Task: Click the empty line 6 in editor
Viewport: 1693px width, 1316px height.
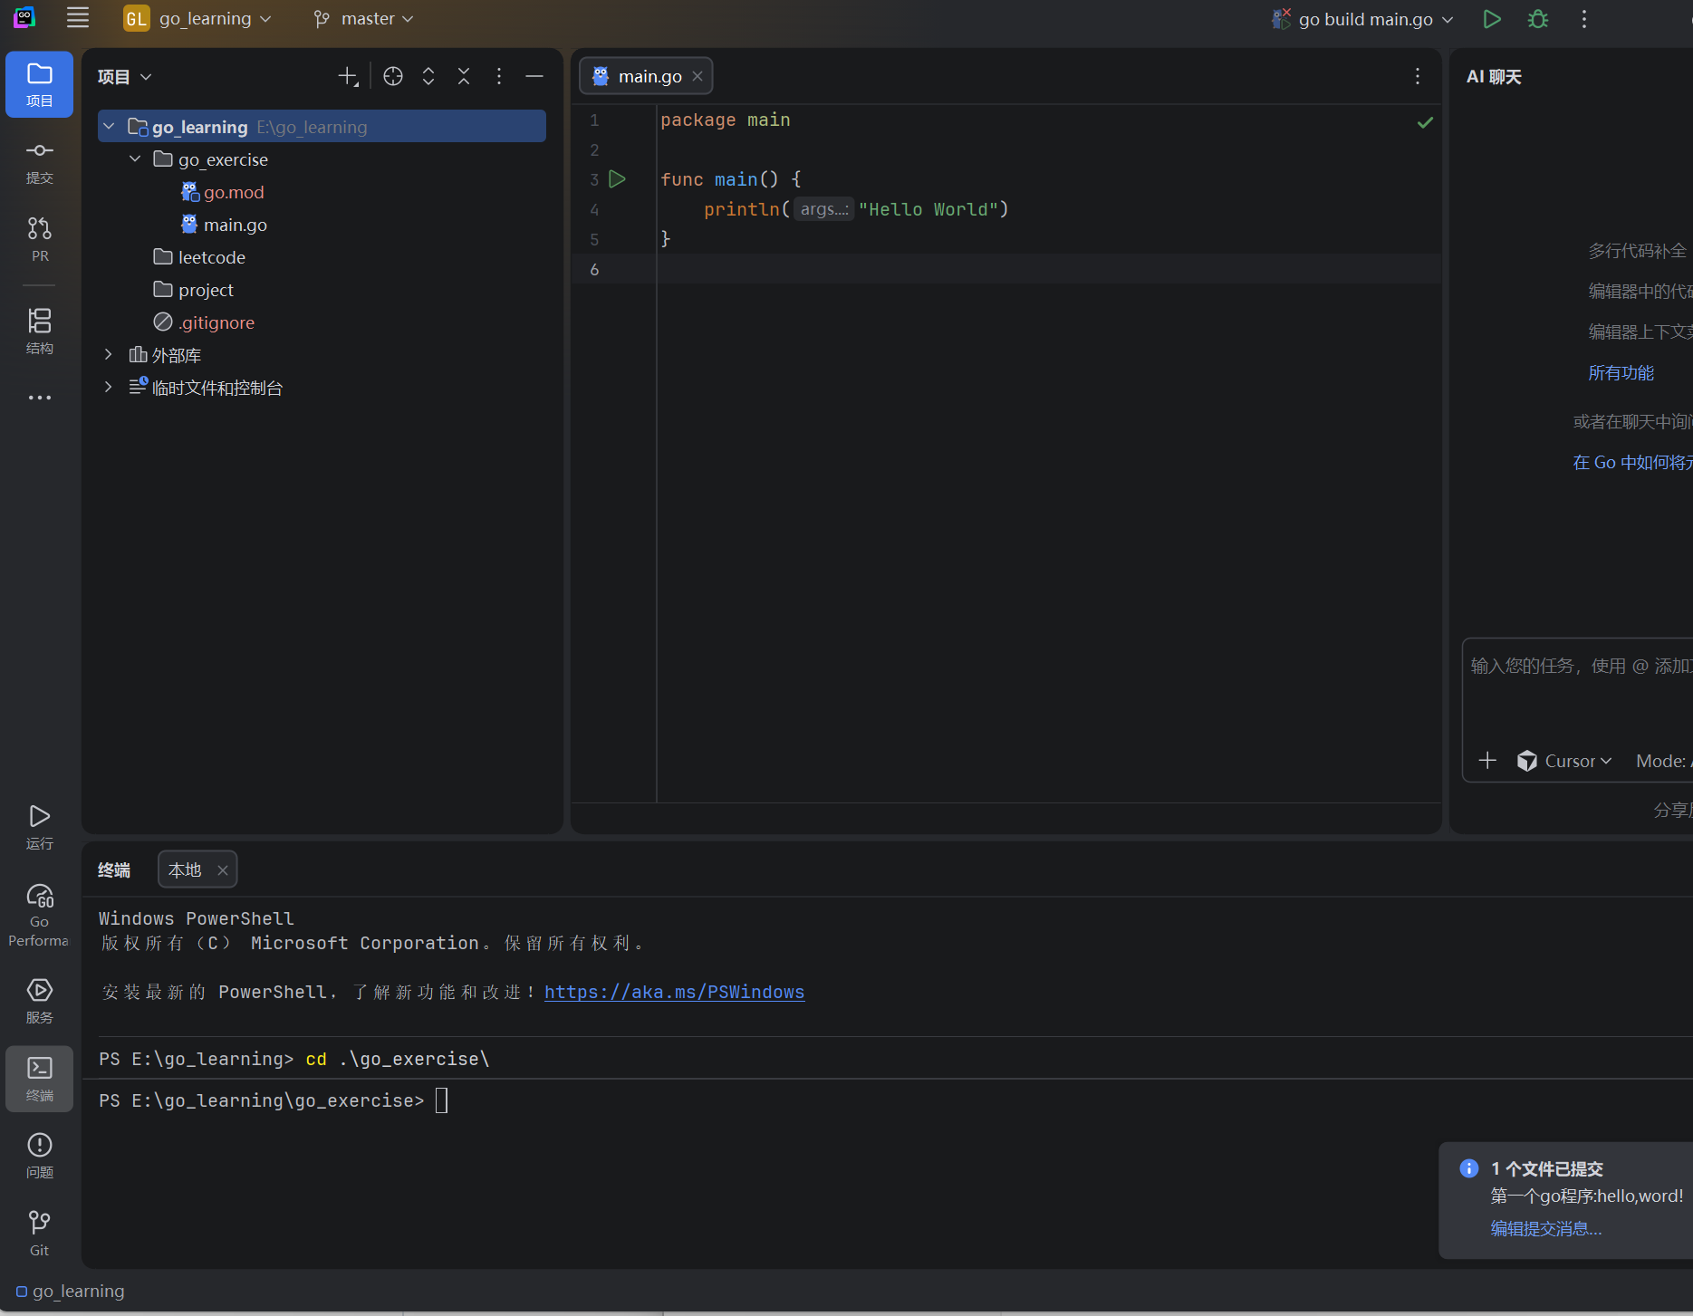Action: click(x=1048, y=269)
